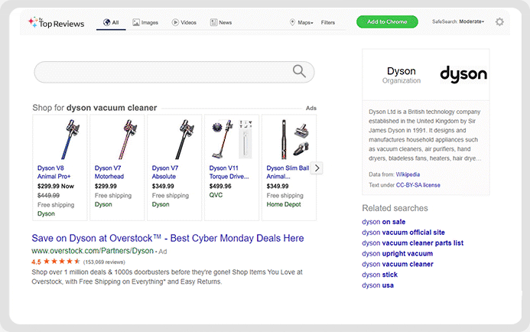Screen dimensions: 530x332
Task: Click the dyson vacuum cleaner related search
Action: (x=398, y=264)
